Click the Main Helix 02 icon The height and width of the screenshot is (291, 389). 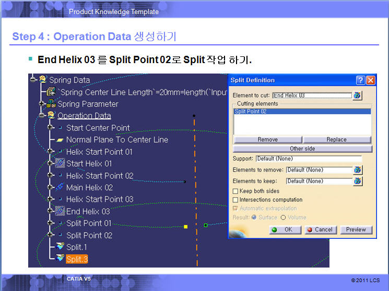(60, 187)
